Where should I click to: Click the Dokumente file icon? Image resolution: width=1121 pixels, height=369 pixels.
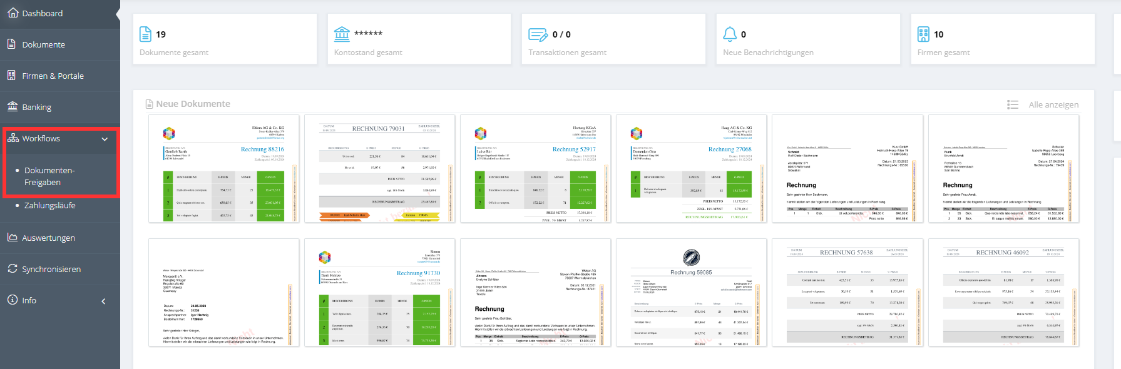(12, 44)
